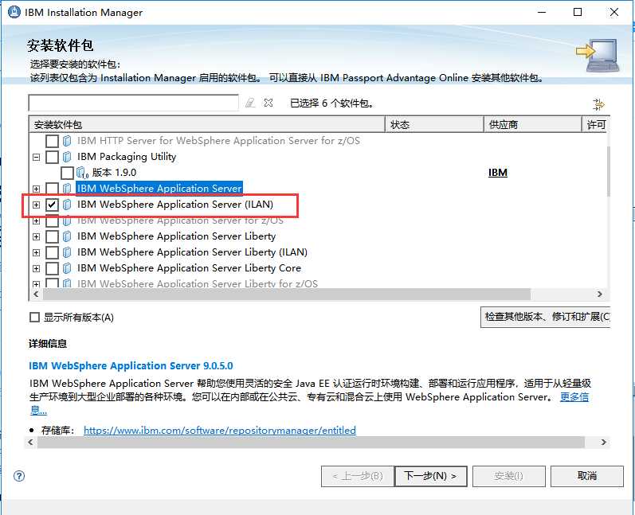The width and height of the screenshot is (635, 515).
Task: Click version icon of 版本 1.9.0
Action: pyautogui.click(x=82, y=173)
